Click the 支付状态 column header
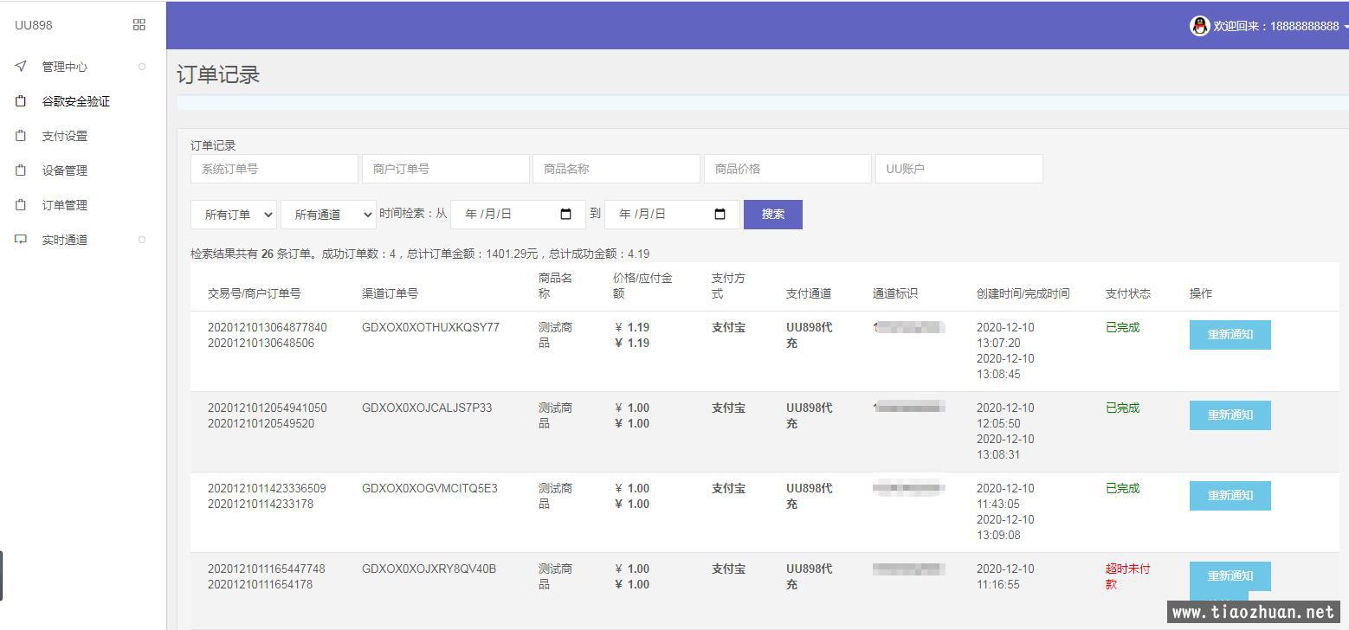The image size is (1349, 630). click(x=1128, y=294)
